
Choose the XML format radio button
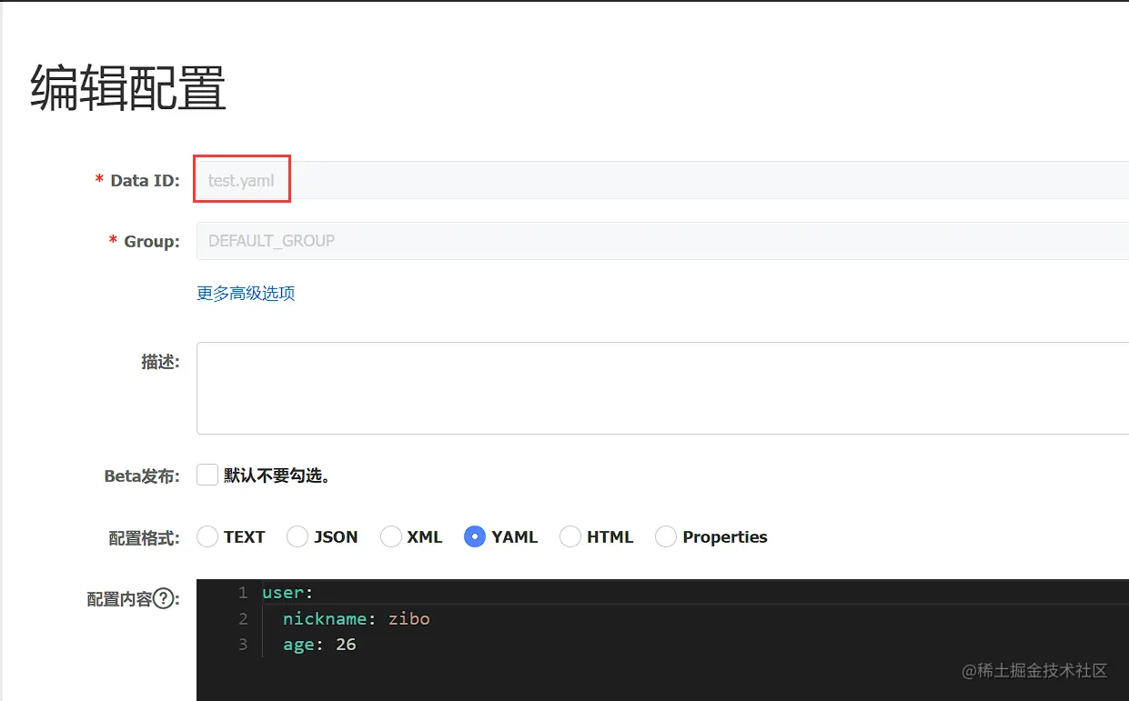point(391,536)
